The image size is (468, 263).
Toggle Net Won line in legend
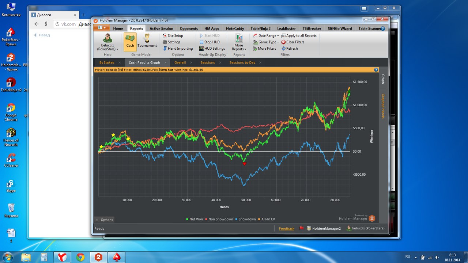(195, 219)
